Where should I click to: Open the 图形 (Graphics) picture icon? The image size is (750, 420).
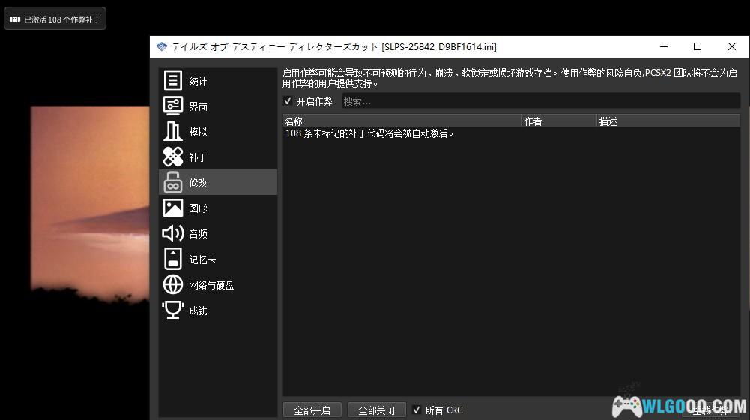[173, 208]
